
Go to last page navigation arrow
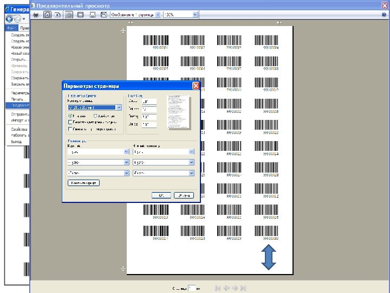(243, 288)
